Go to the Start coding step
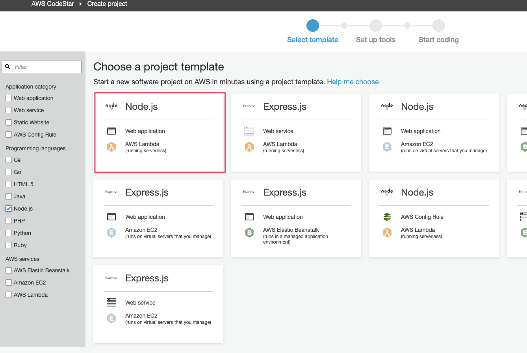527x353 pixels. [x=439, y=40]
